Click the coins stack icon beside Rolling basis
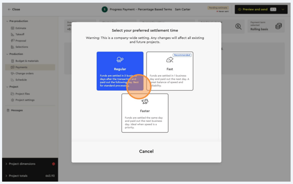This screenshot has height=184, width=293. (278, 27)
